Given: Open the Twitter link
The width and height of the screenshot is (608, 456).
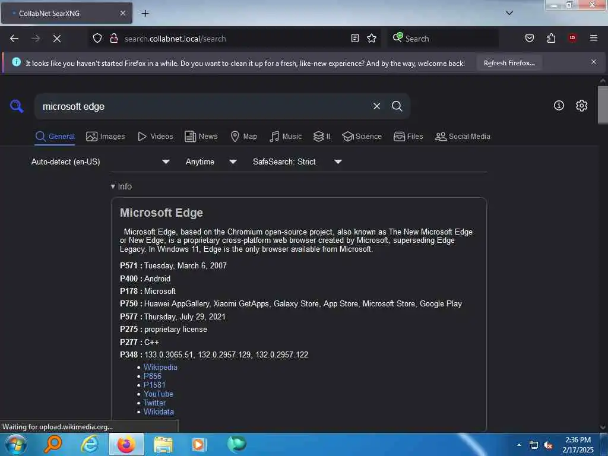Looking at the screenshot, I should (x=154, y=403).
